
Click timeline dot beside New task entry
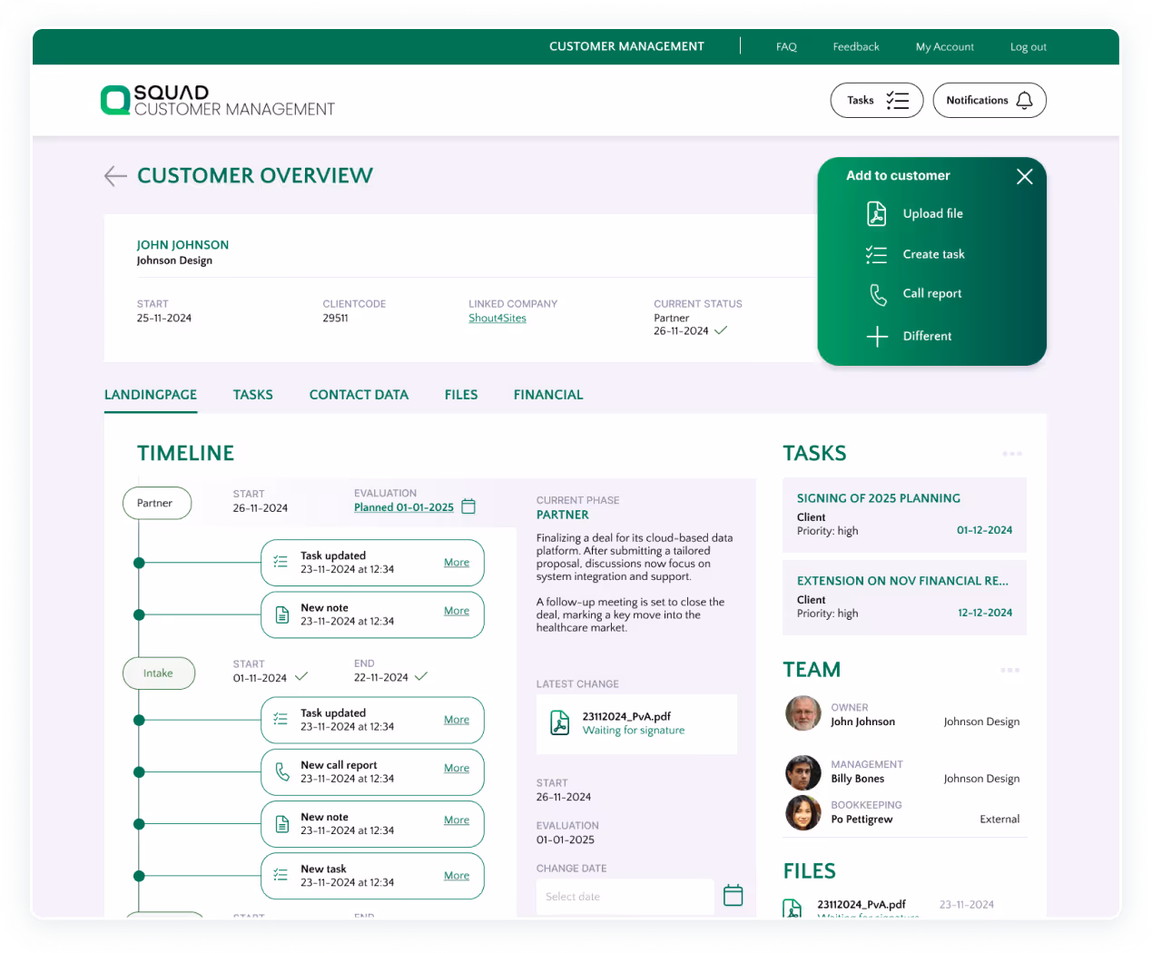[x=139, y=876]
